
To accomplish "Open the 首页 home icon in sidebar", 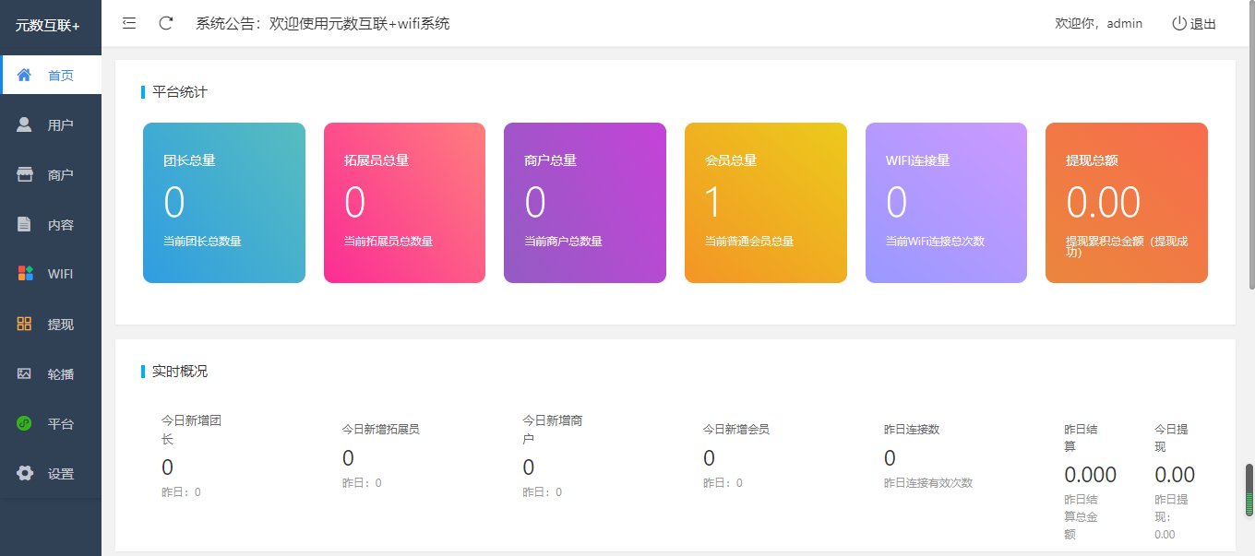I will click(23, 75).
